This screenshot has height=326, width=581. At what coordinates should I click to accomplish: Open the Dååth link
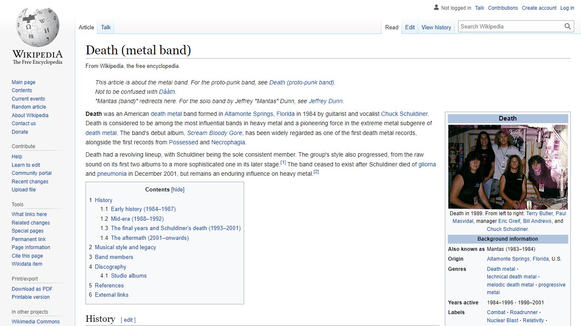(167, 92)
